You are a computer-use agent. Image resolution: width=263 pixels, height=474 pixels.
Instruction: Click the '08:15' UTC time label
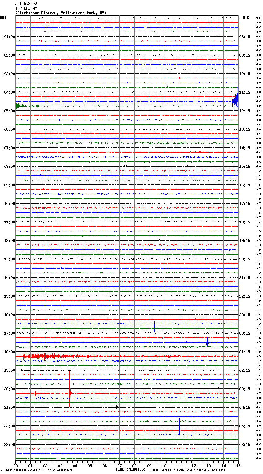pos(245,37)
